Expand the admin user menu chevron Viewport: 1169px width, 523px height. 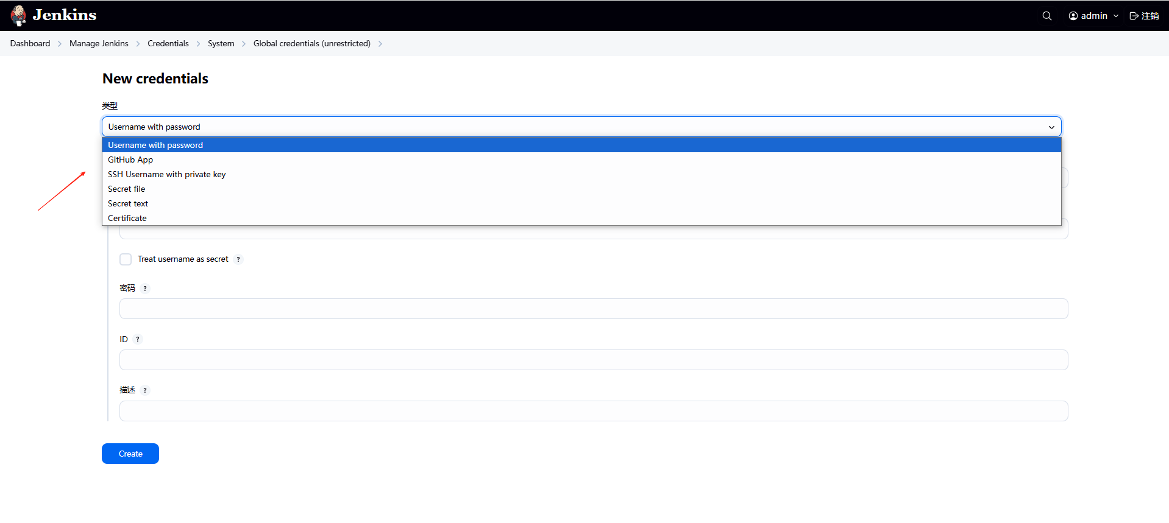coord(1116,16)
